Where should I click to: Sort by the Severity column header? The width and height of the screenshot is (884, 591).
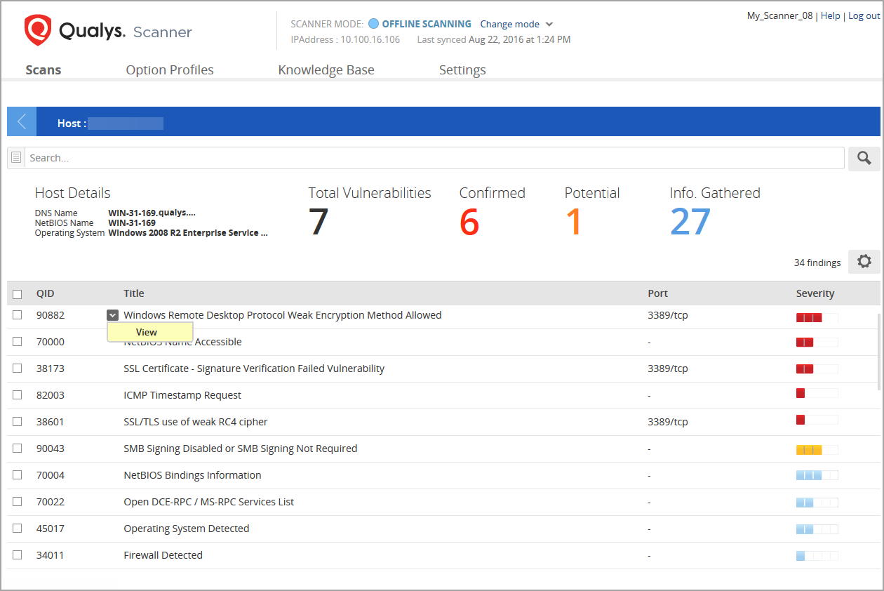815,293
